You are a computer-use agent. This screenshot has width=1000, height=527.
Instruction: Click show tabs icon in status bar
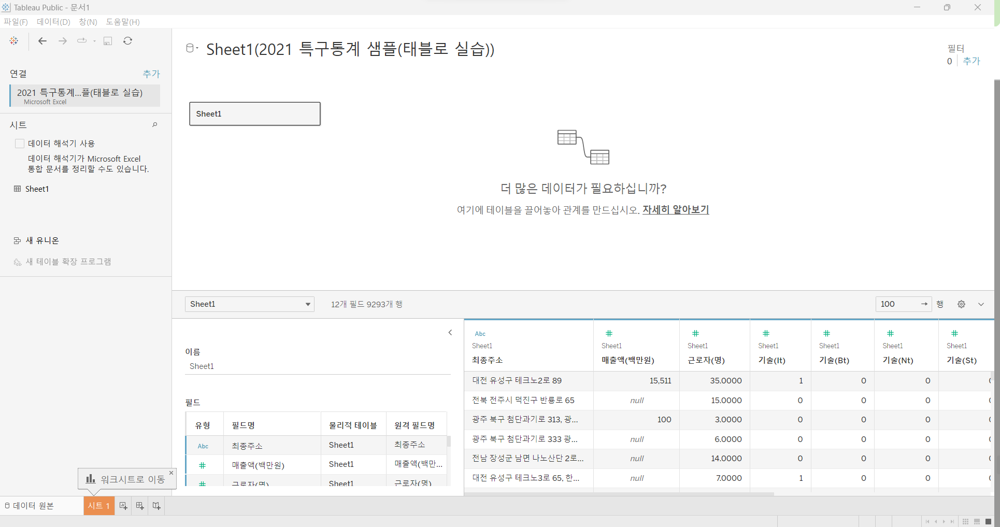(x=989, y=521)
